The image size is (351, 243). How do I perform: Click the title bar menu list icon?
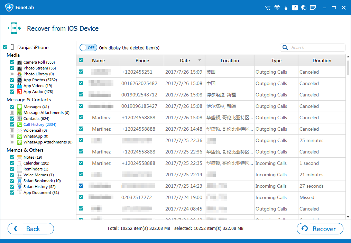[313, 8]
